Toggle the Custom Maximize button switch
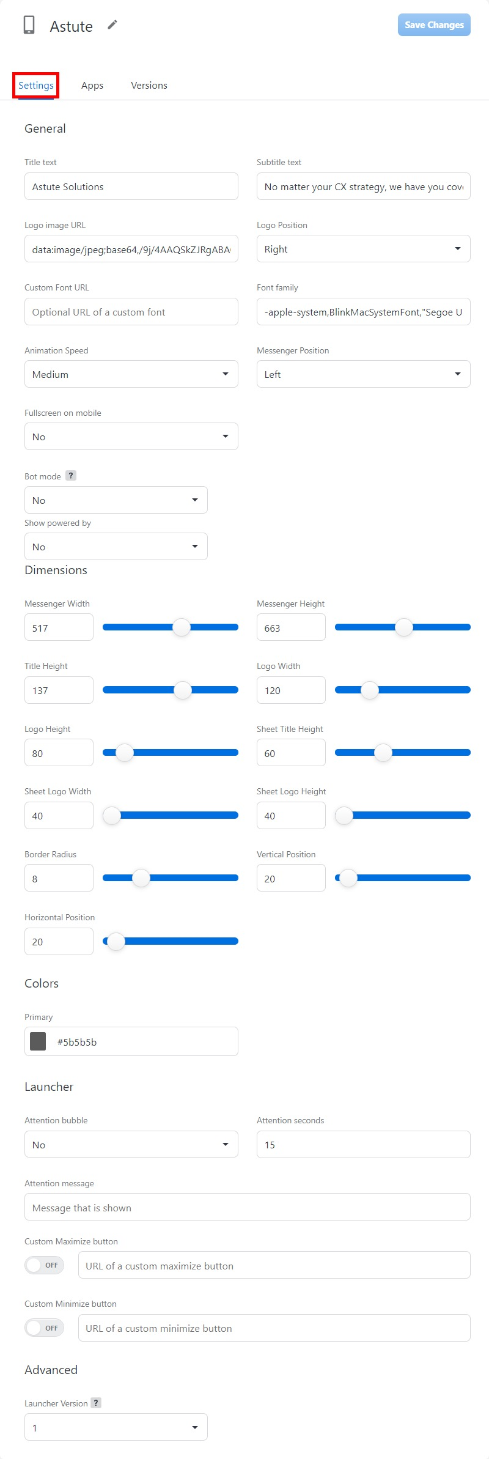 click(44, 1265)
